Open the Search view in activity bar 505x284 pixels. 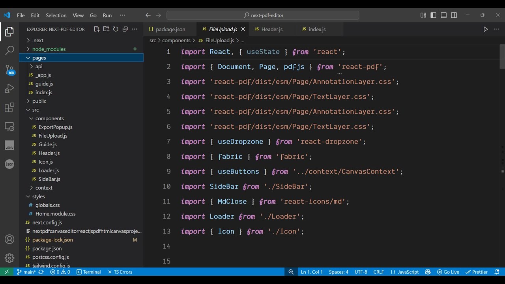tap(9, 50)
